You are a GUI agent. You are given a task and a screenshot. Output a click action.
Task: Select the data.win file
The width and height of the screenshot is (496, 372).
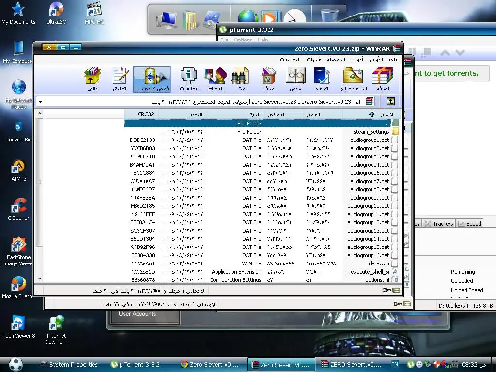[262, 263]
